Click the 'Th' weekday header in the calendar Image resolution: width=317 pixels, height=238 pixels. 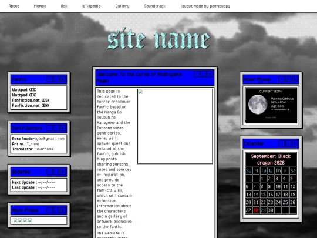[278, 170]
